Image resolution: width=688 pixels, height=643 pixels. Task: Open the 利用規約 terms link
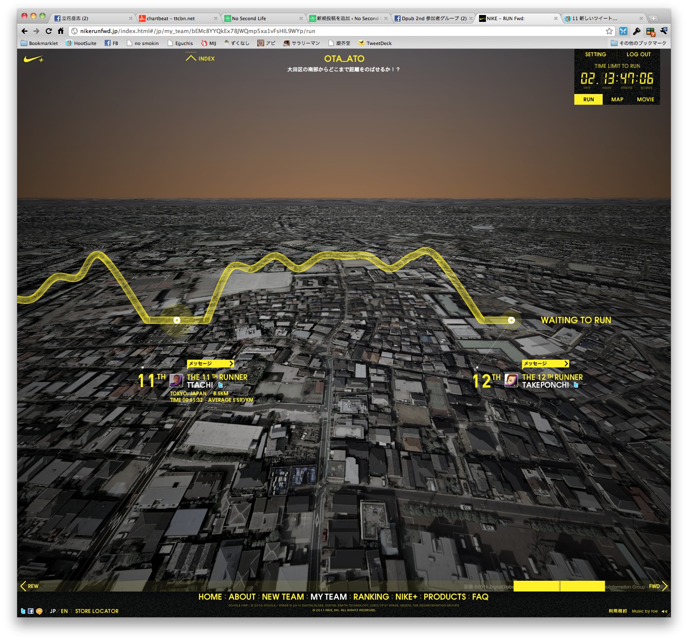(x=618, y=611)
